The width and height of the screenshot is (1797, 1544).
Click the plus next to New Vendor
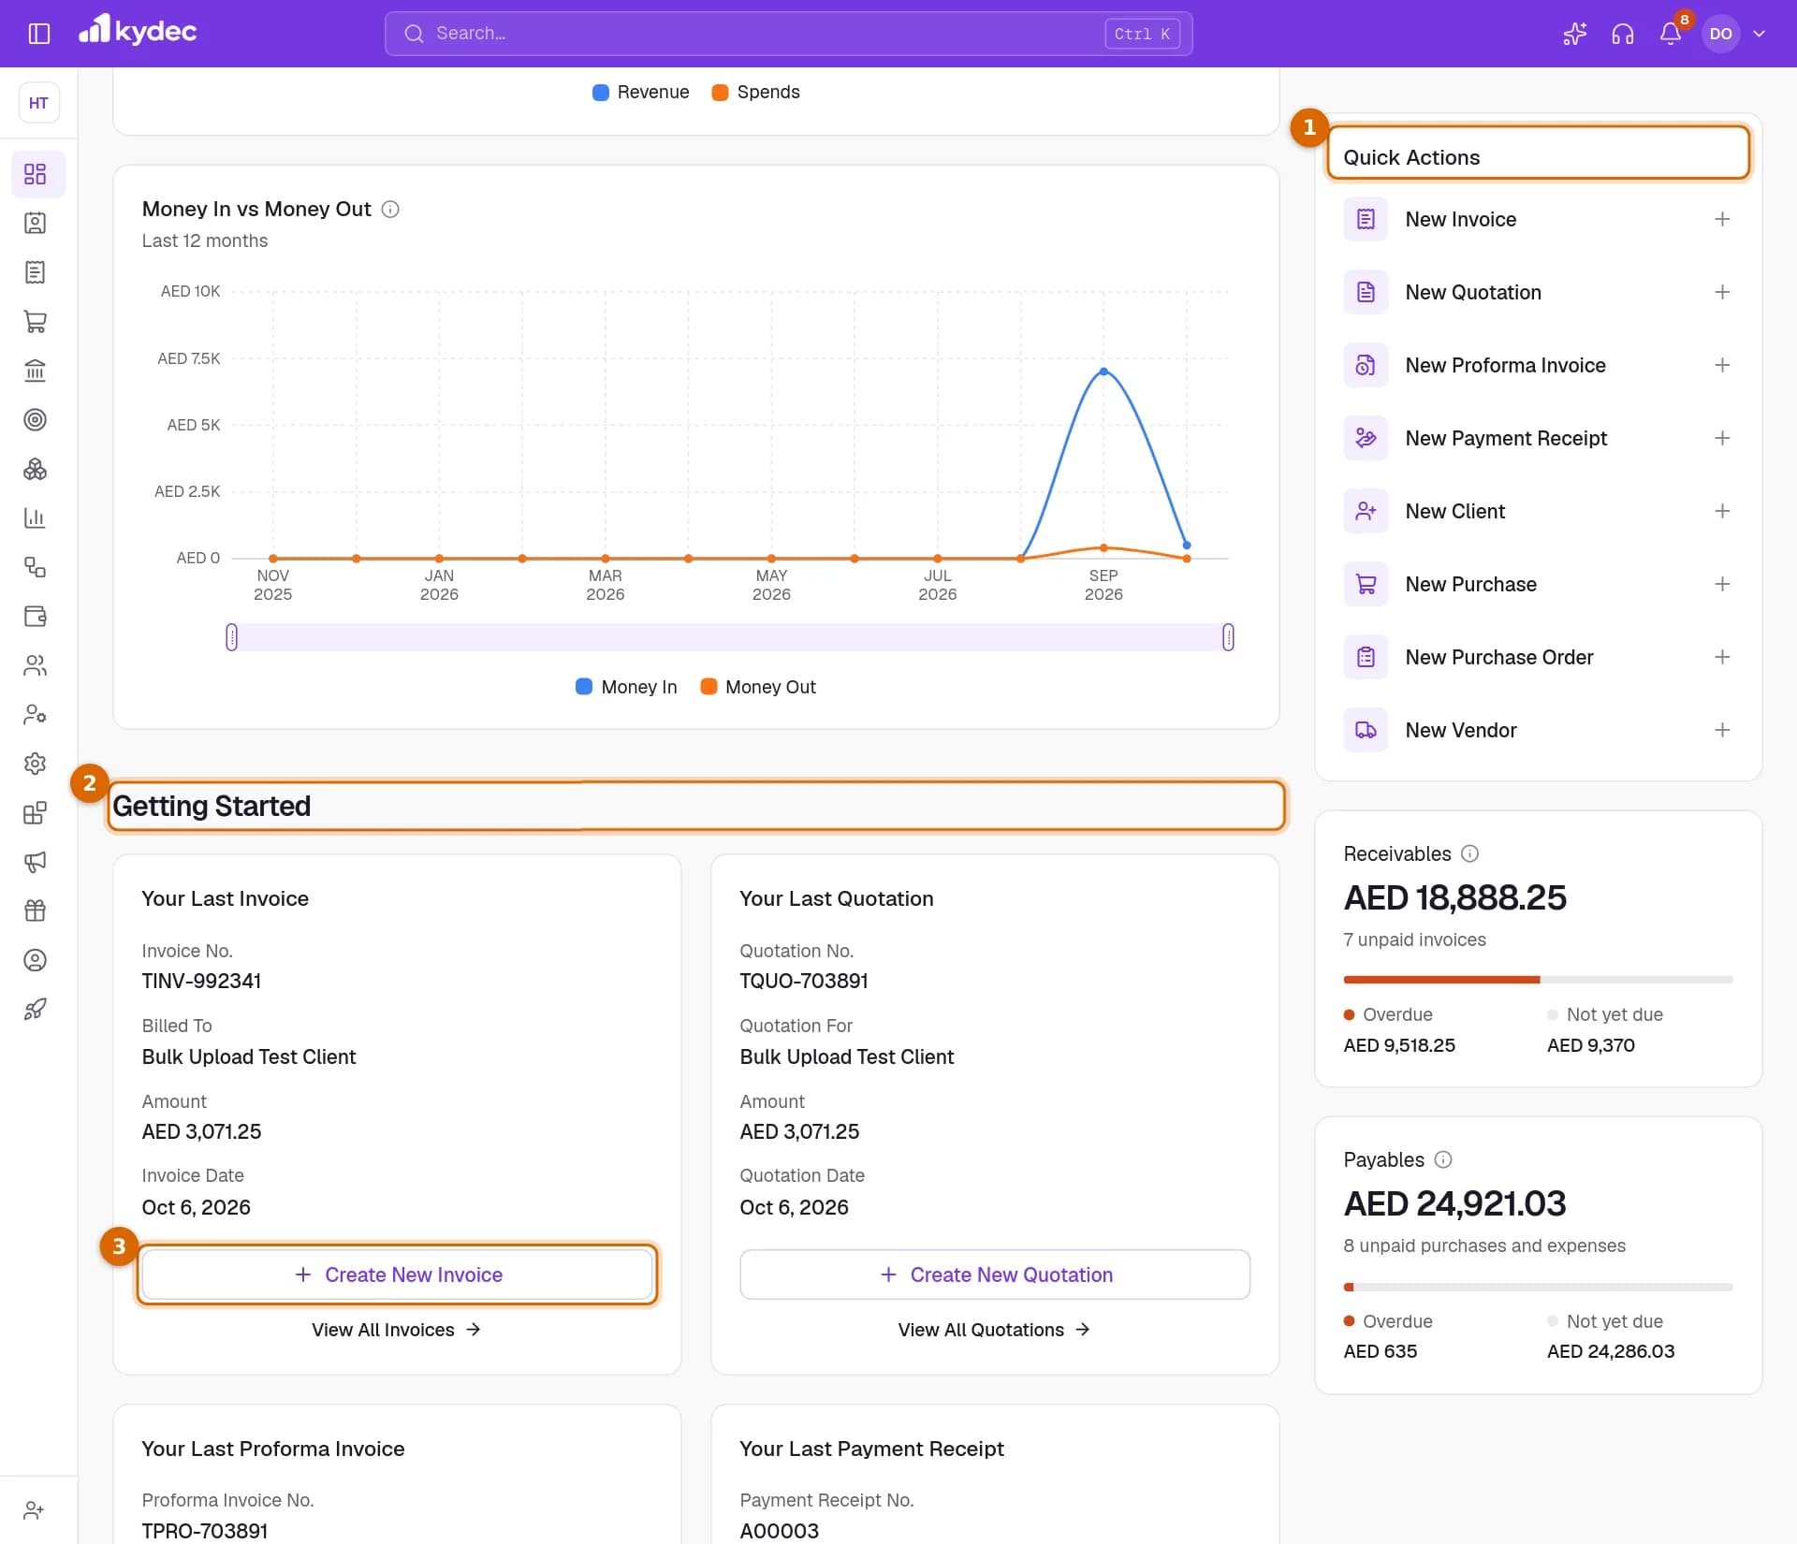[x=1722, y=730]
